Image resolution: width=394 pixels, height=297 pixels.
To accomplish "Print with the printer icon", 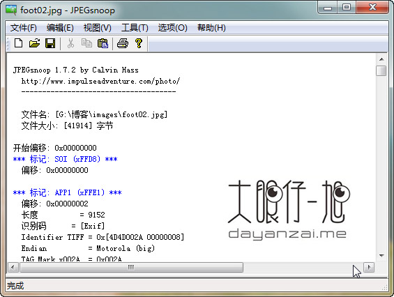I will 123,43.
